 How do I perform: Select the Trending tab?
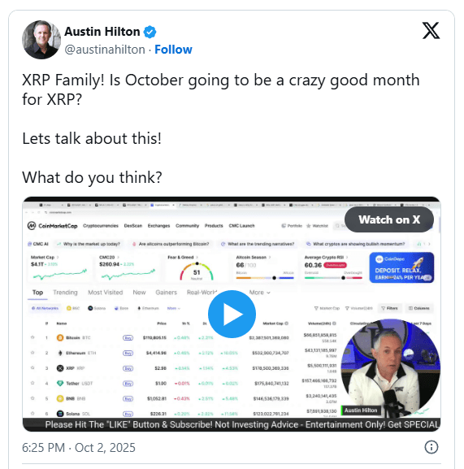(65, 293)
